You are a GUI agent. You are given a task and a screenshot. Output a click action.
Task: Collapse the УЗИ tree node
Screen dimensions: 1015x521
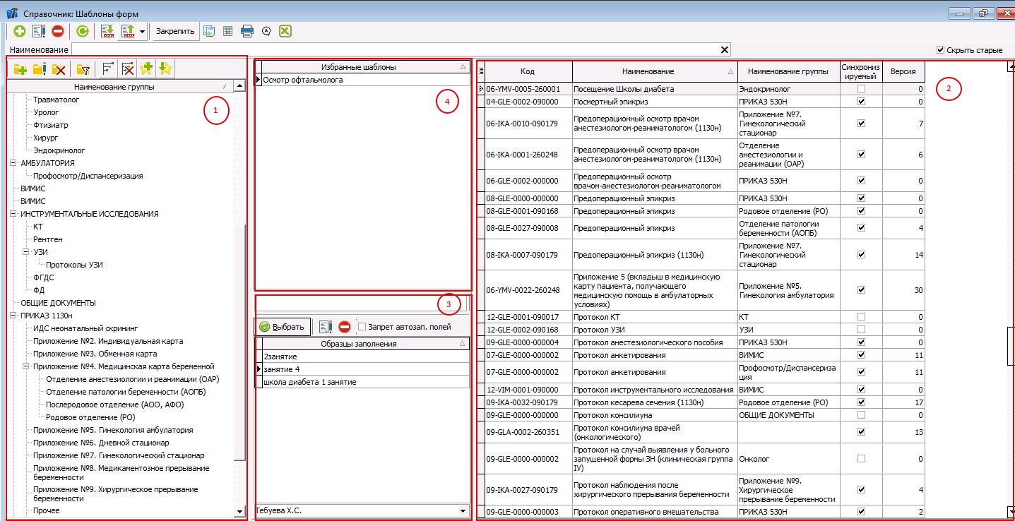point(26,252)
